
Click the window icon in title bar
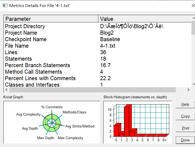tap(4, 5)
